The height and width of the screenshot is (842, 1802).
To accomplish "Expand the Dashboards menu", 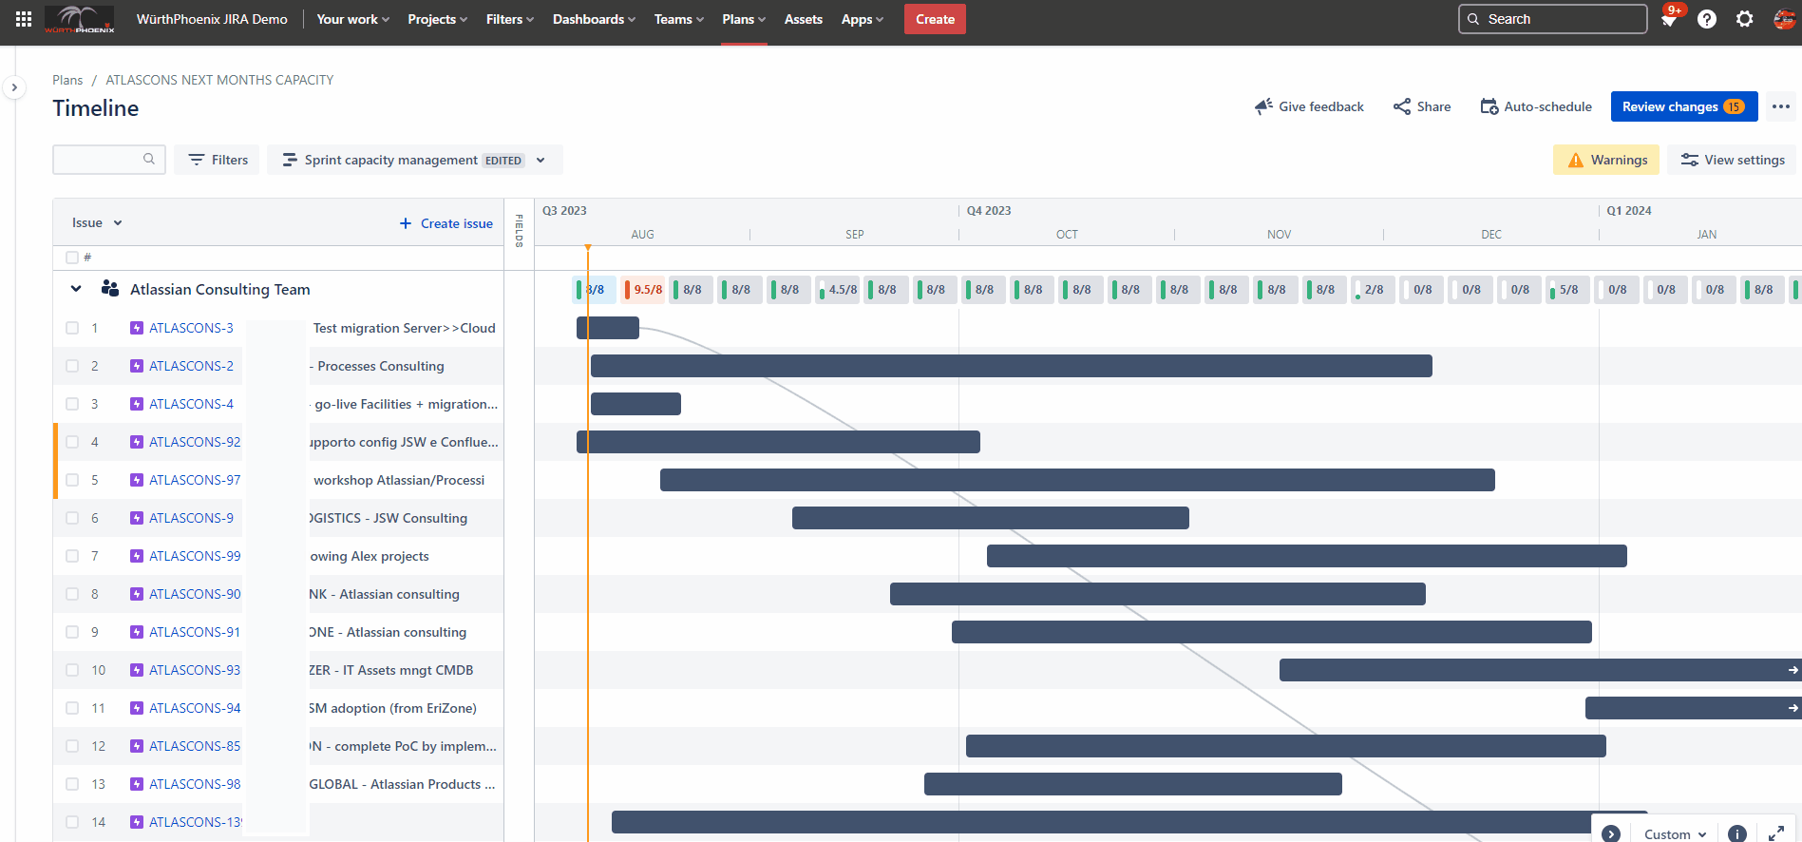I will [x=594, y=19].
